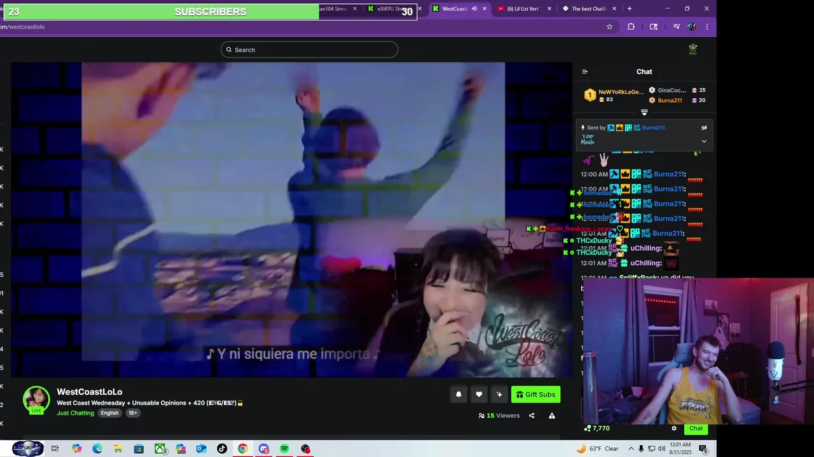Open the 12:01 AM clock and calendar
Image resolution: width=814 pixels, height=457 pixels.
[680, 449]
